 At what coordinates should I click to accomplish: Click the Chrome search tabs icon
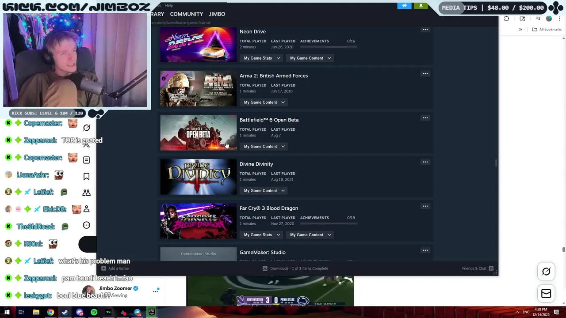tap(522, 19)
